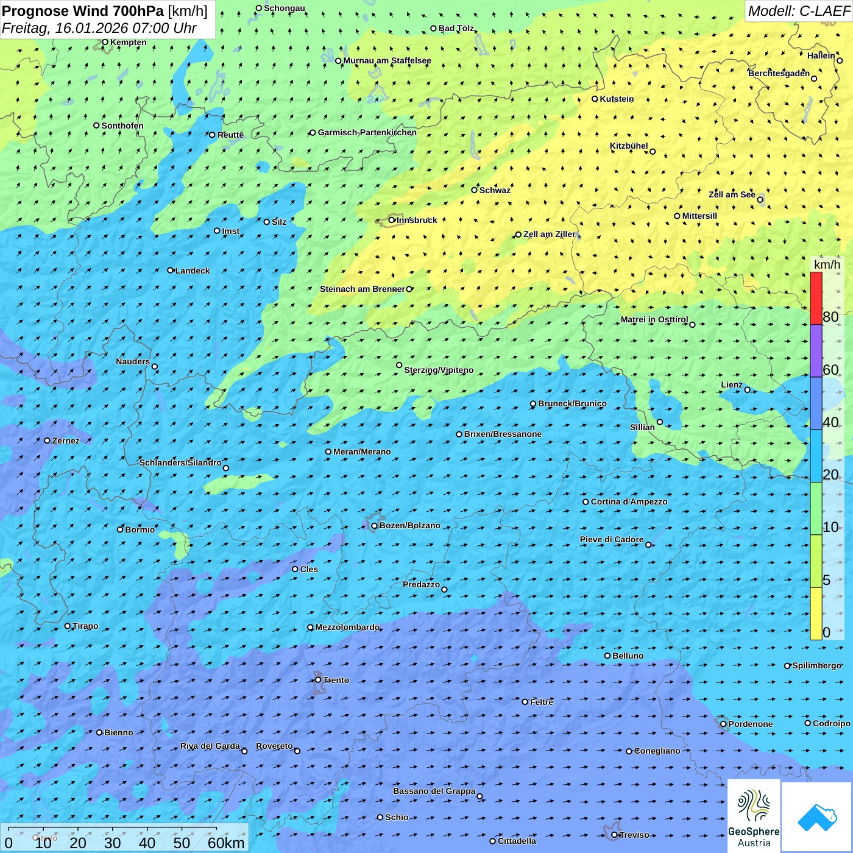853x853 pixels.
Task: Click the 'Schongau' label
Action: 284,8
